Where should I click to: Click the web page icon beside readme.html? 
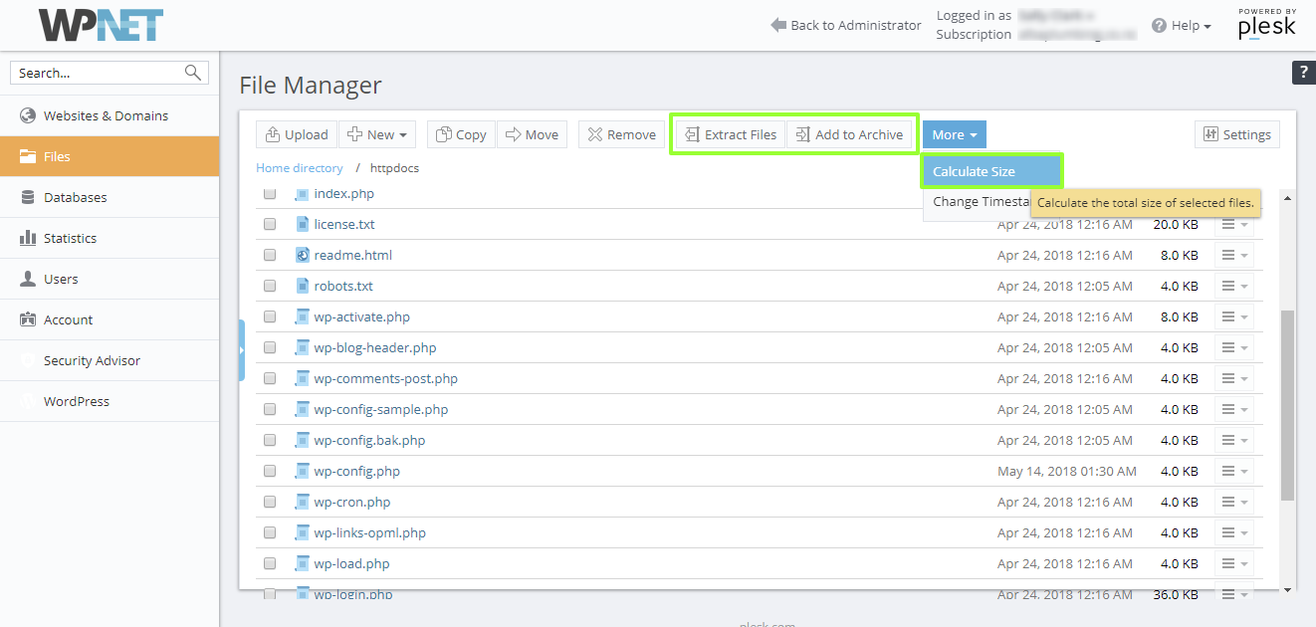click(303, 255)
